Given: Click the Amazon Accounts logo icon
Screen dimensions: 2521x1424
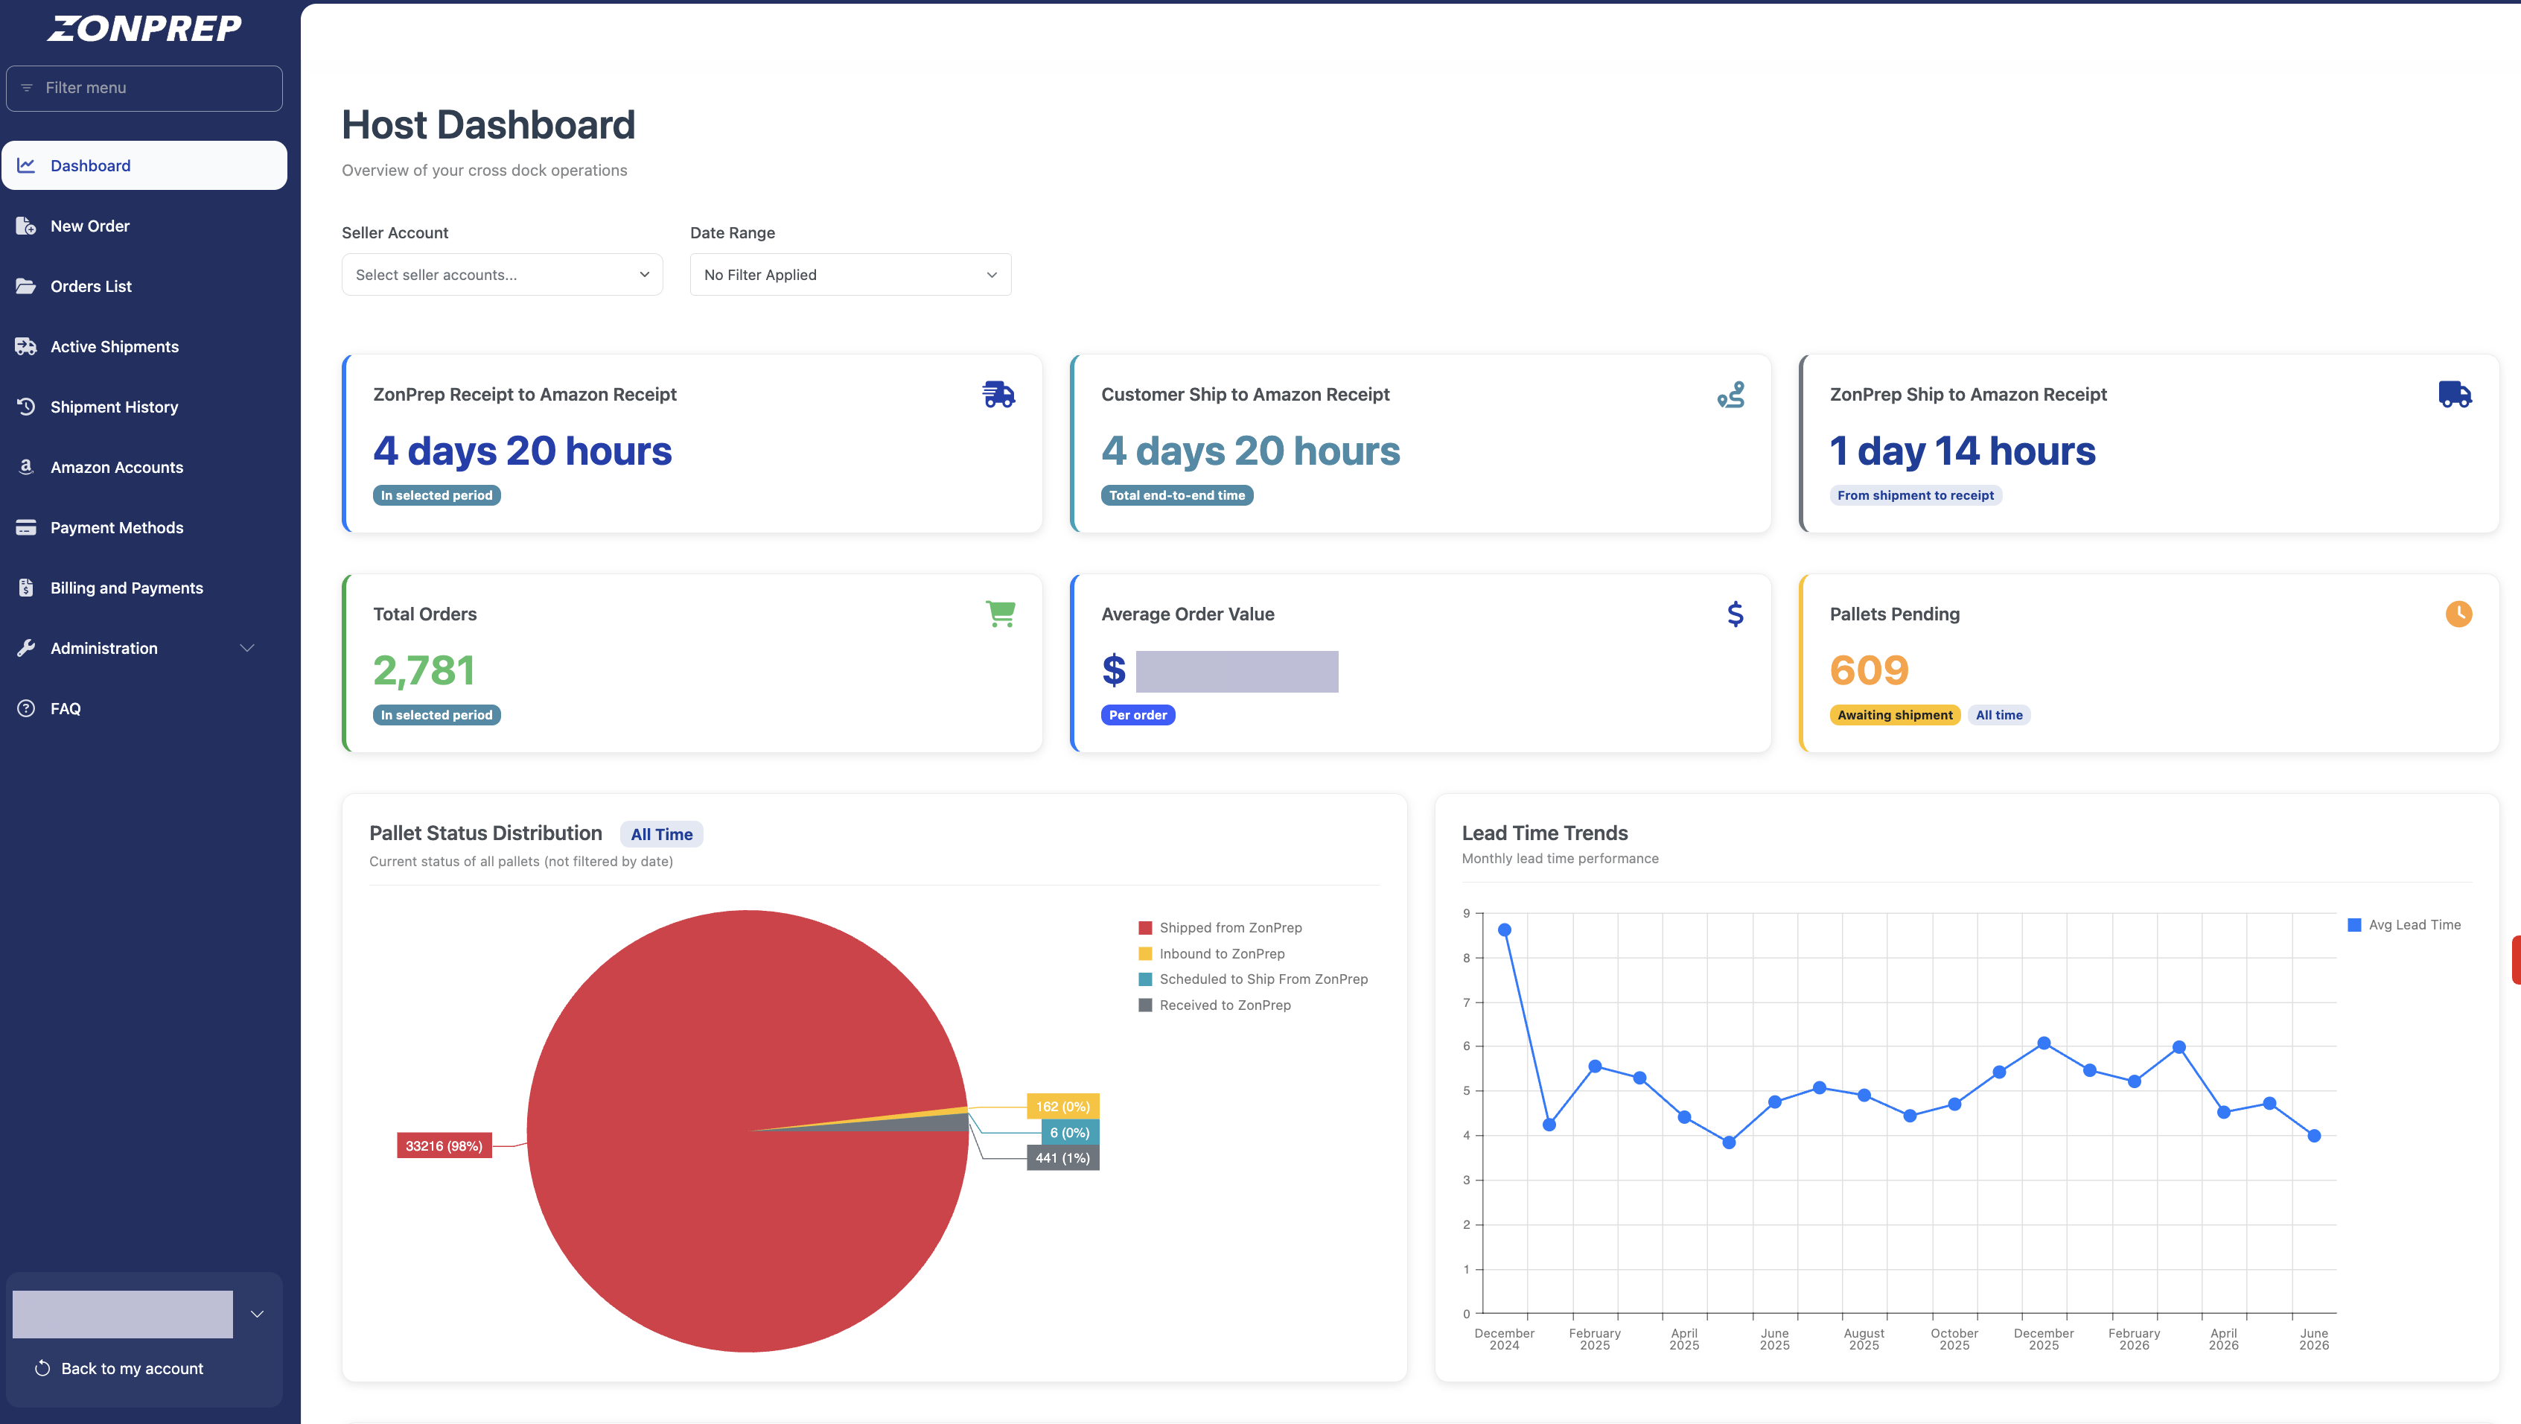Looking at the screenshot, I should (26, 467).
